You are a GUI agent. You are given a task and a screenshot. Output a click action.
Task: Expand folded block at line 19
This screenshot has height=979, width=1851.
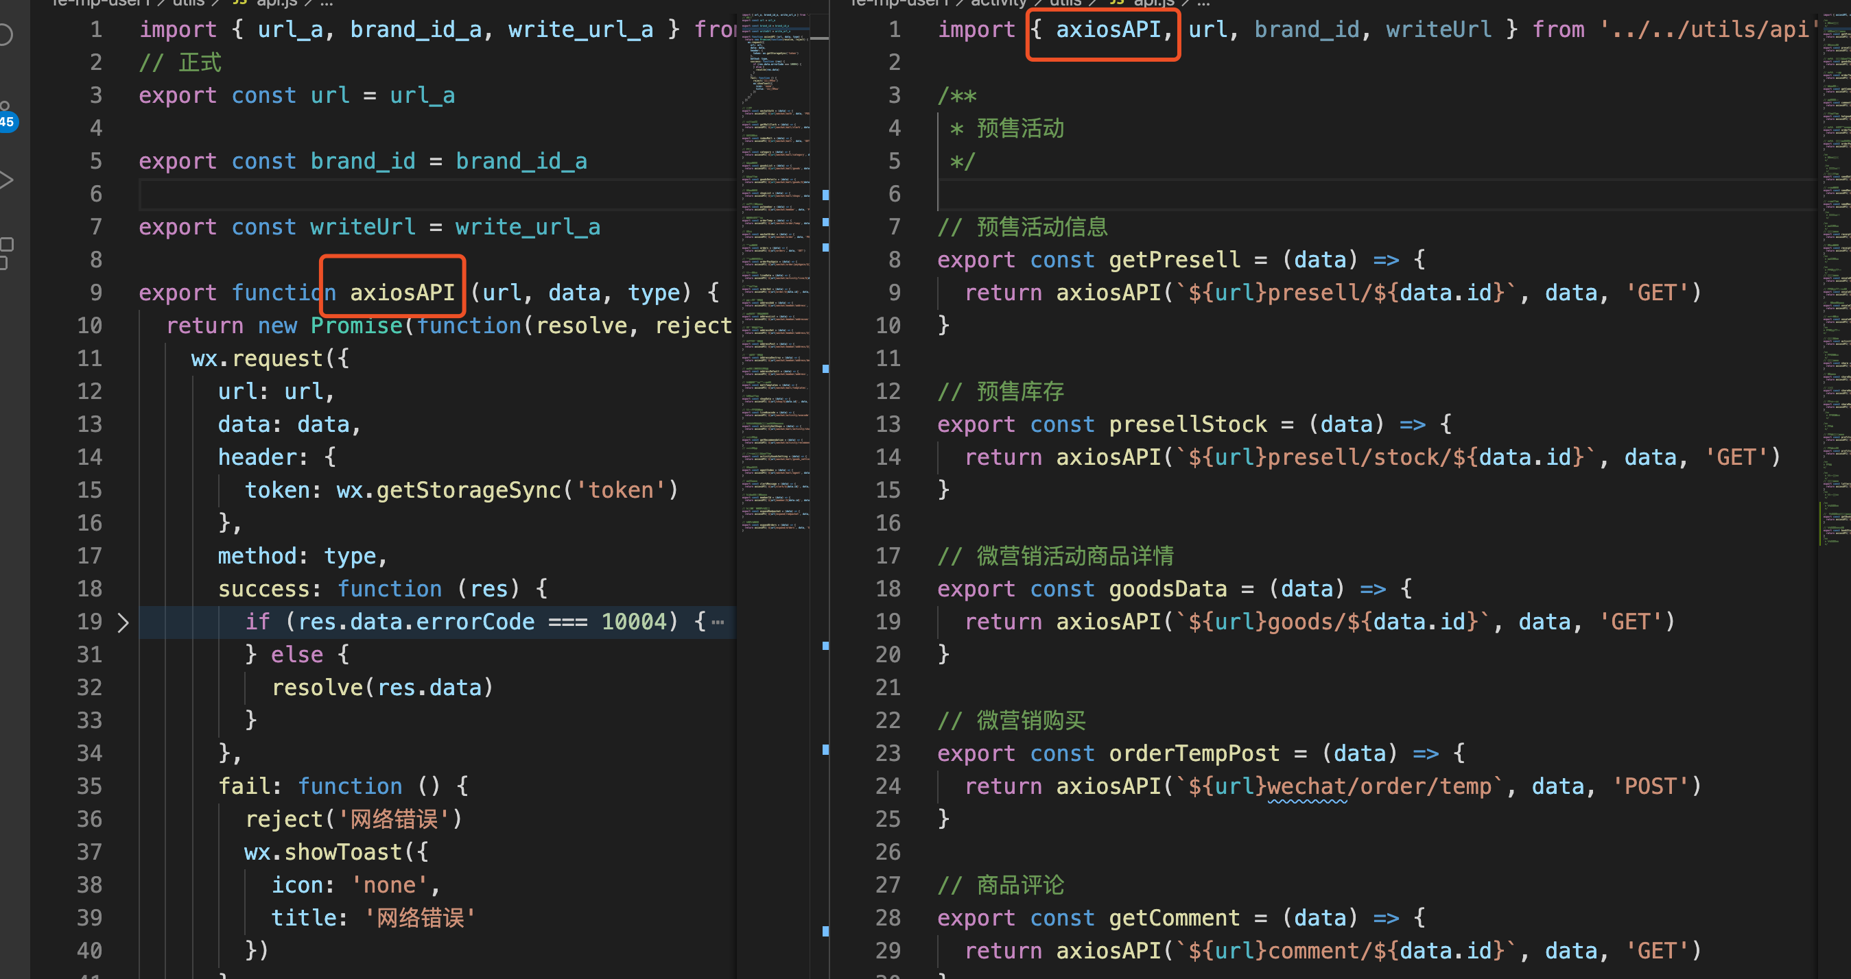click(x=123, y=622)
